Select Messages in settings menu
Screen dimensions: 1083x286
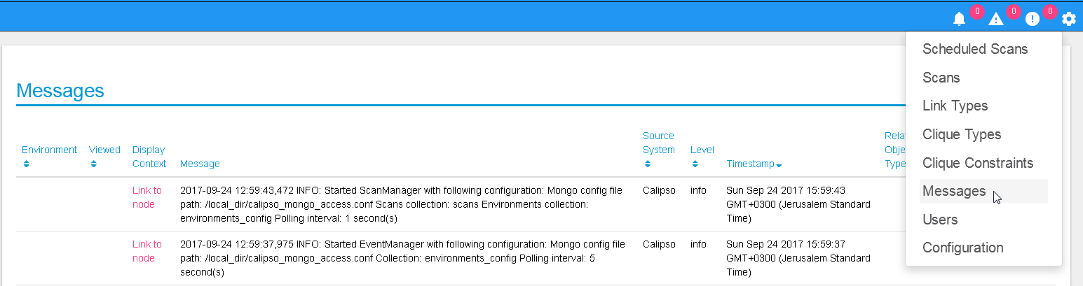[954, 191]
